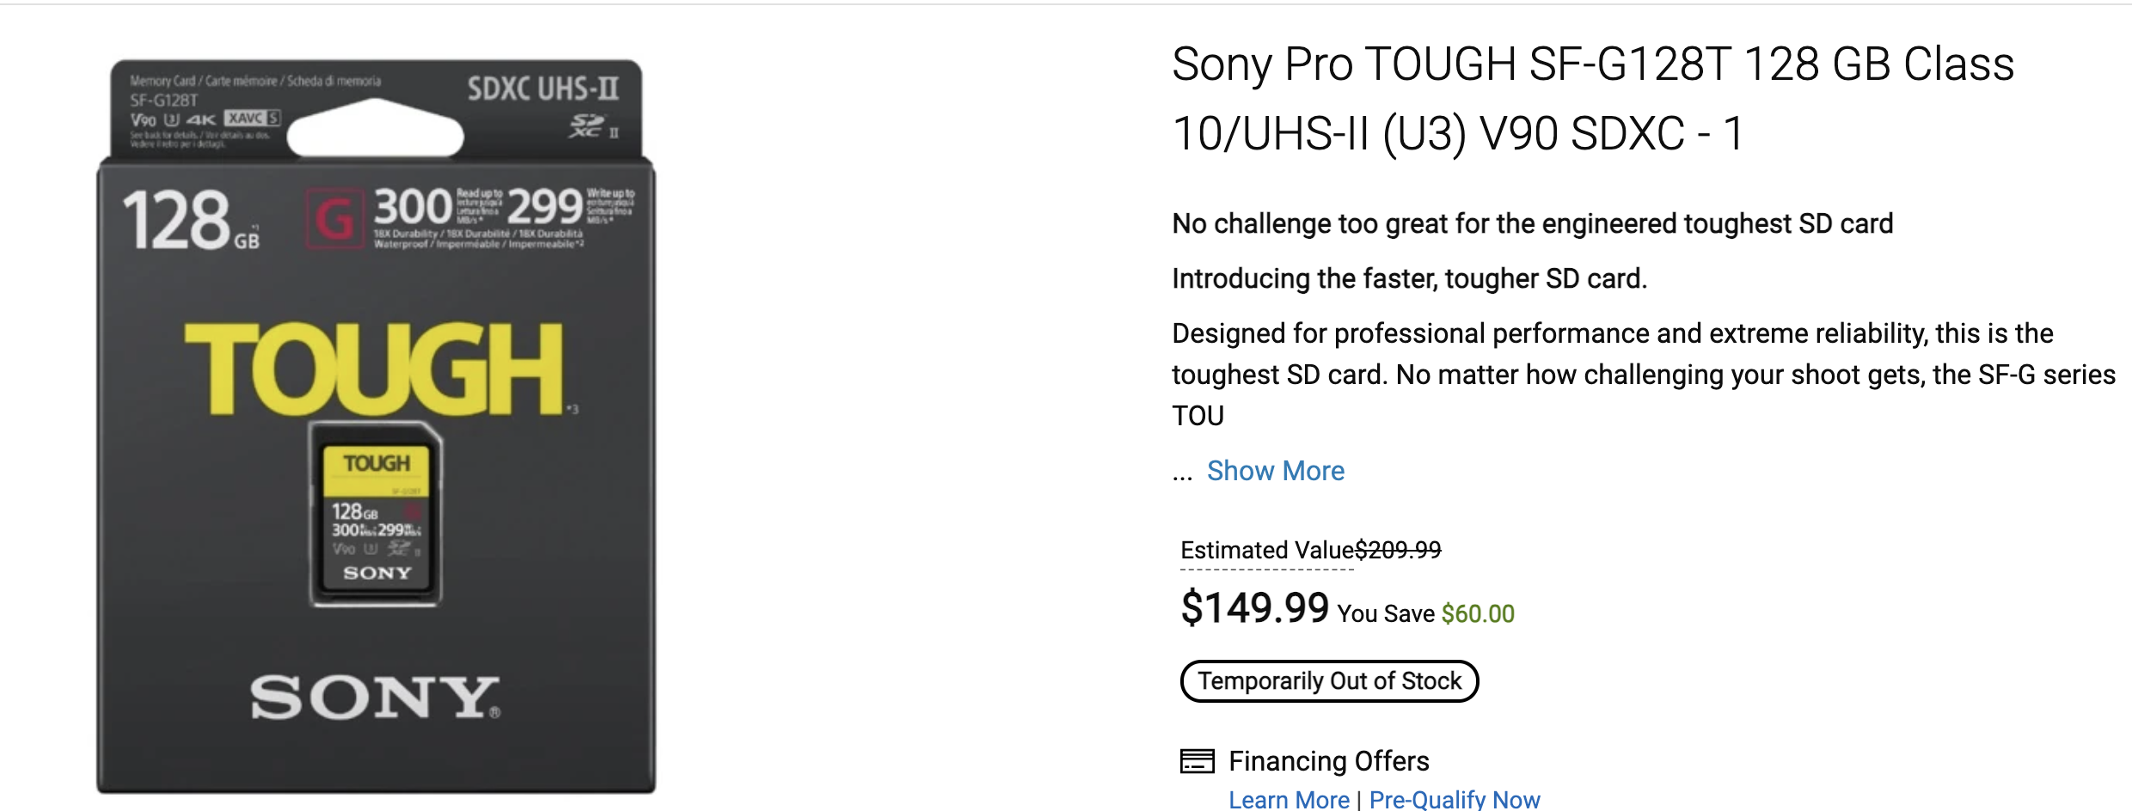Click the SDXC UHS-II label on the package
The width and height of the screenshot is (2132, 811).
542,88
